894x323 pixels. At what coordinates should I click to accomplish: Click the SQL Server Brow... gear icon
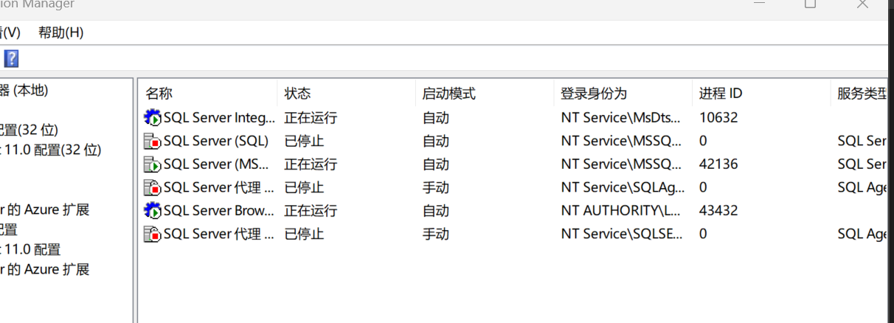click(153, 210)
